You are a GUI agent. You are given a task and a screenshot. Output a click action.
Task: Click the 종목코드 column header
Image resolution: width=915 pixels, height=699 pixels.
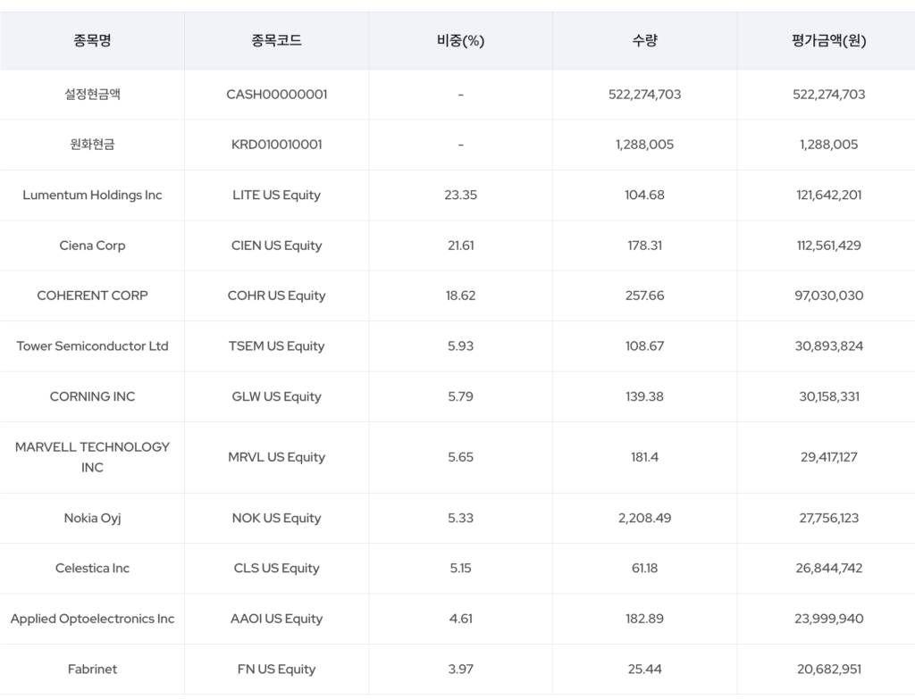point(276,40)
